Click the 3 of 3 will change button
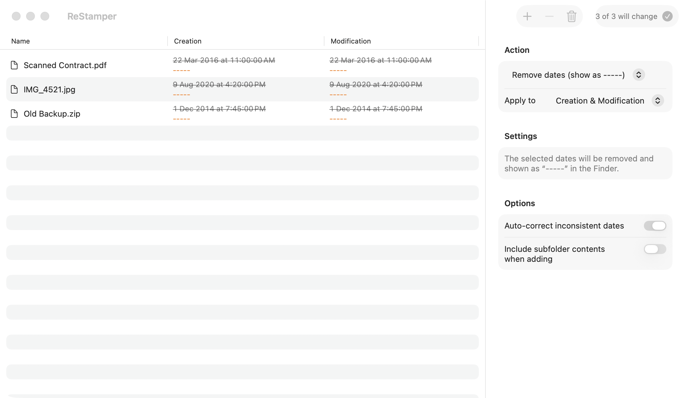This screenshot has height=398, width=685. 636,16
